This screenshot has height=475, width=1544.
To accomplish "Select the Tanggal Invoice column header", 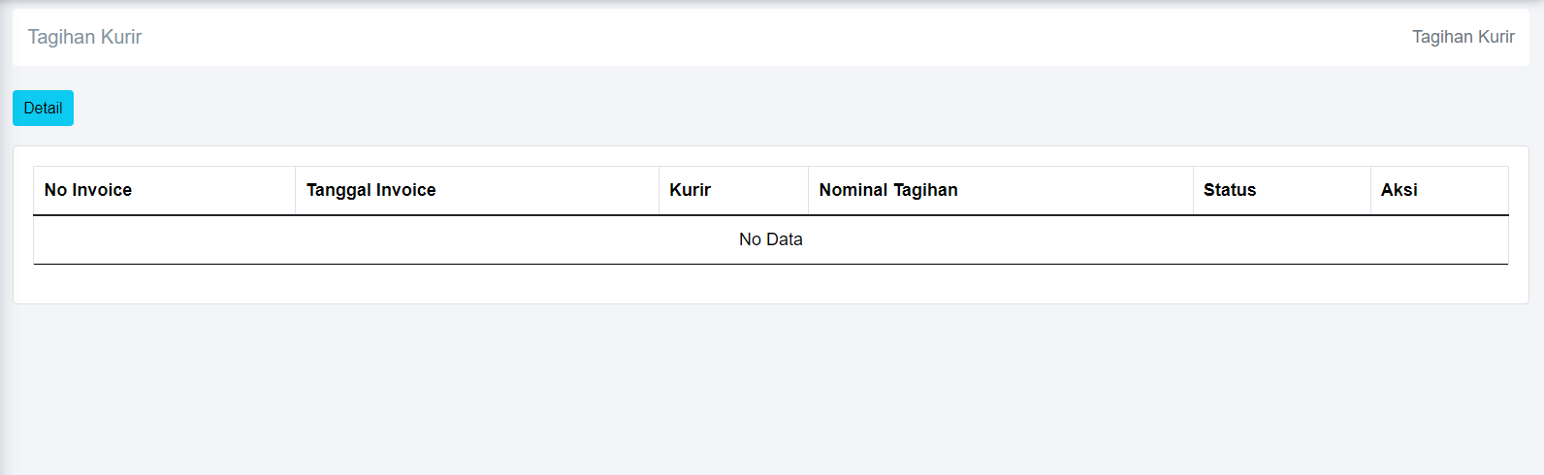I will click(370, 190).
